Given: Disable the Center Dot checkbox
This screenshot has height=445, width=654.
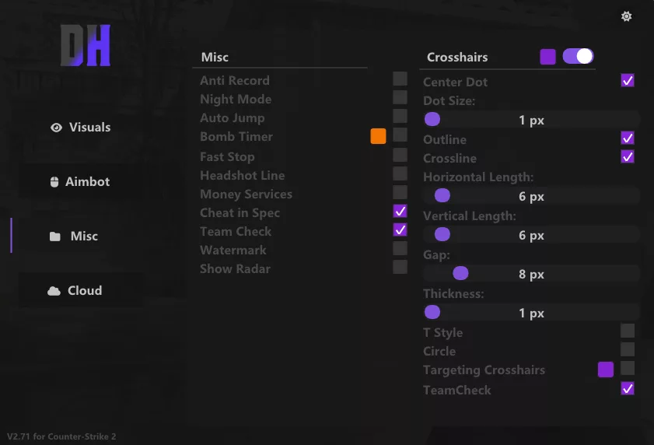Looking at the screenshot, I should tap(628, 80).
